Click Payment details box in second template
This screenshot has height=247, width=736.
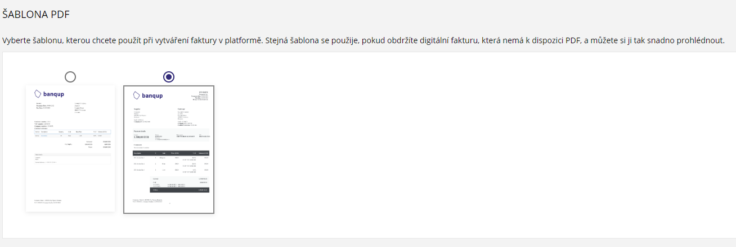coord(170,135)
